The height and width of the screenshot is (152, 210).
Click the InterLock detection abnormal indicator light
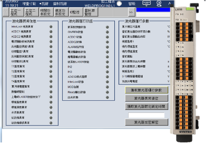[x=51, y=27]
